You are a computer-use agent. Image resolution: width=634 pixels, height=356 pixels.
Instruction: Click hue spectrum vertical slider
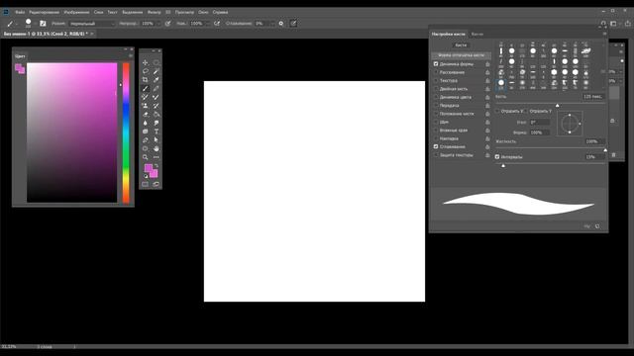tap(126, 133)
